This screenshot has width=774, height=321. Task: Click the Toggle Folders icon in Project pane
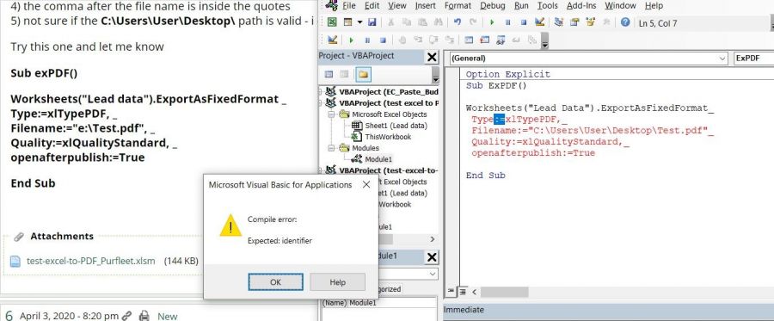363,75
